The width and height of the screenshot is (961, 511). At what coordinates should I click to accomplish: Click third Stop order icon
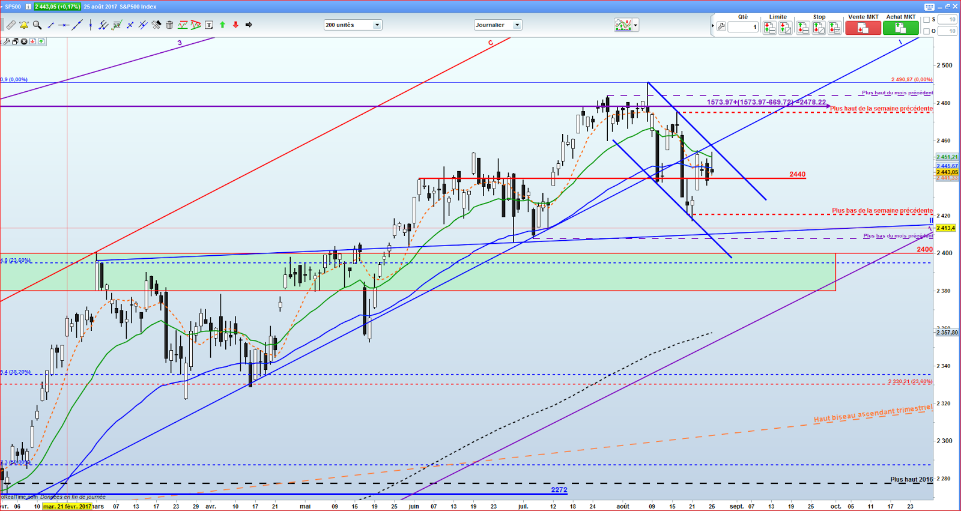coord(834,28)
